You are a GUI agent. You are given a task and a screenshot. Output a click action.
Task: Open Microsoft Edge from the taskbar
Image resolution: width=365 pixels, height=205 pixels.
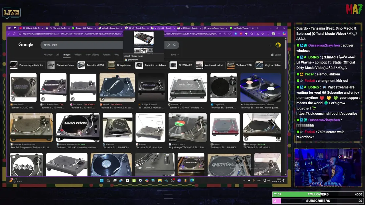click(x=192, y=180)
